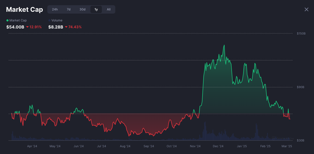The width and height of the screenshot is (314, 154).
Task: Click the Market Cap heading title
Action: (24, 9)
